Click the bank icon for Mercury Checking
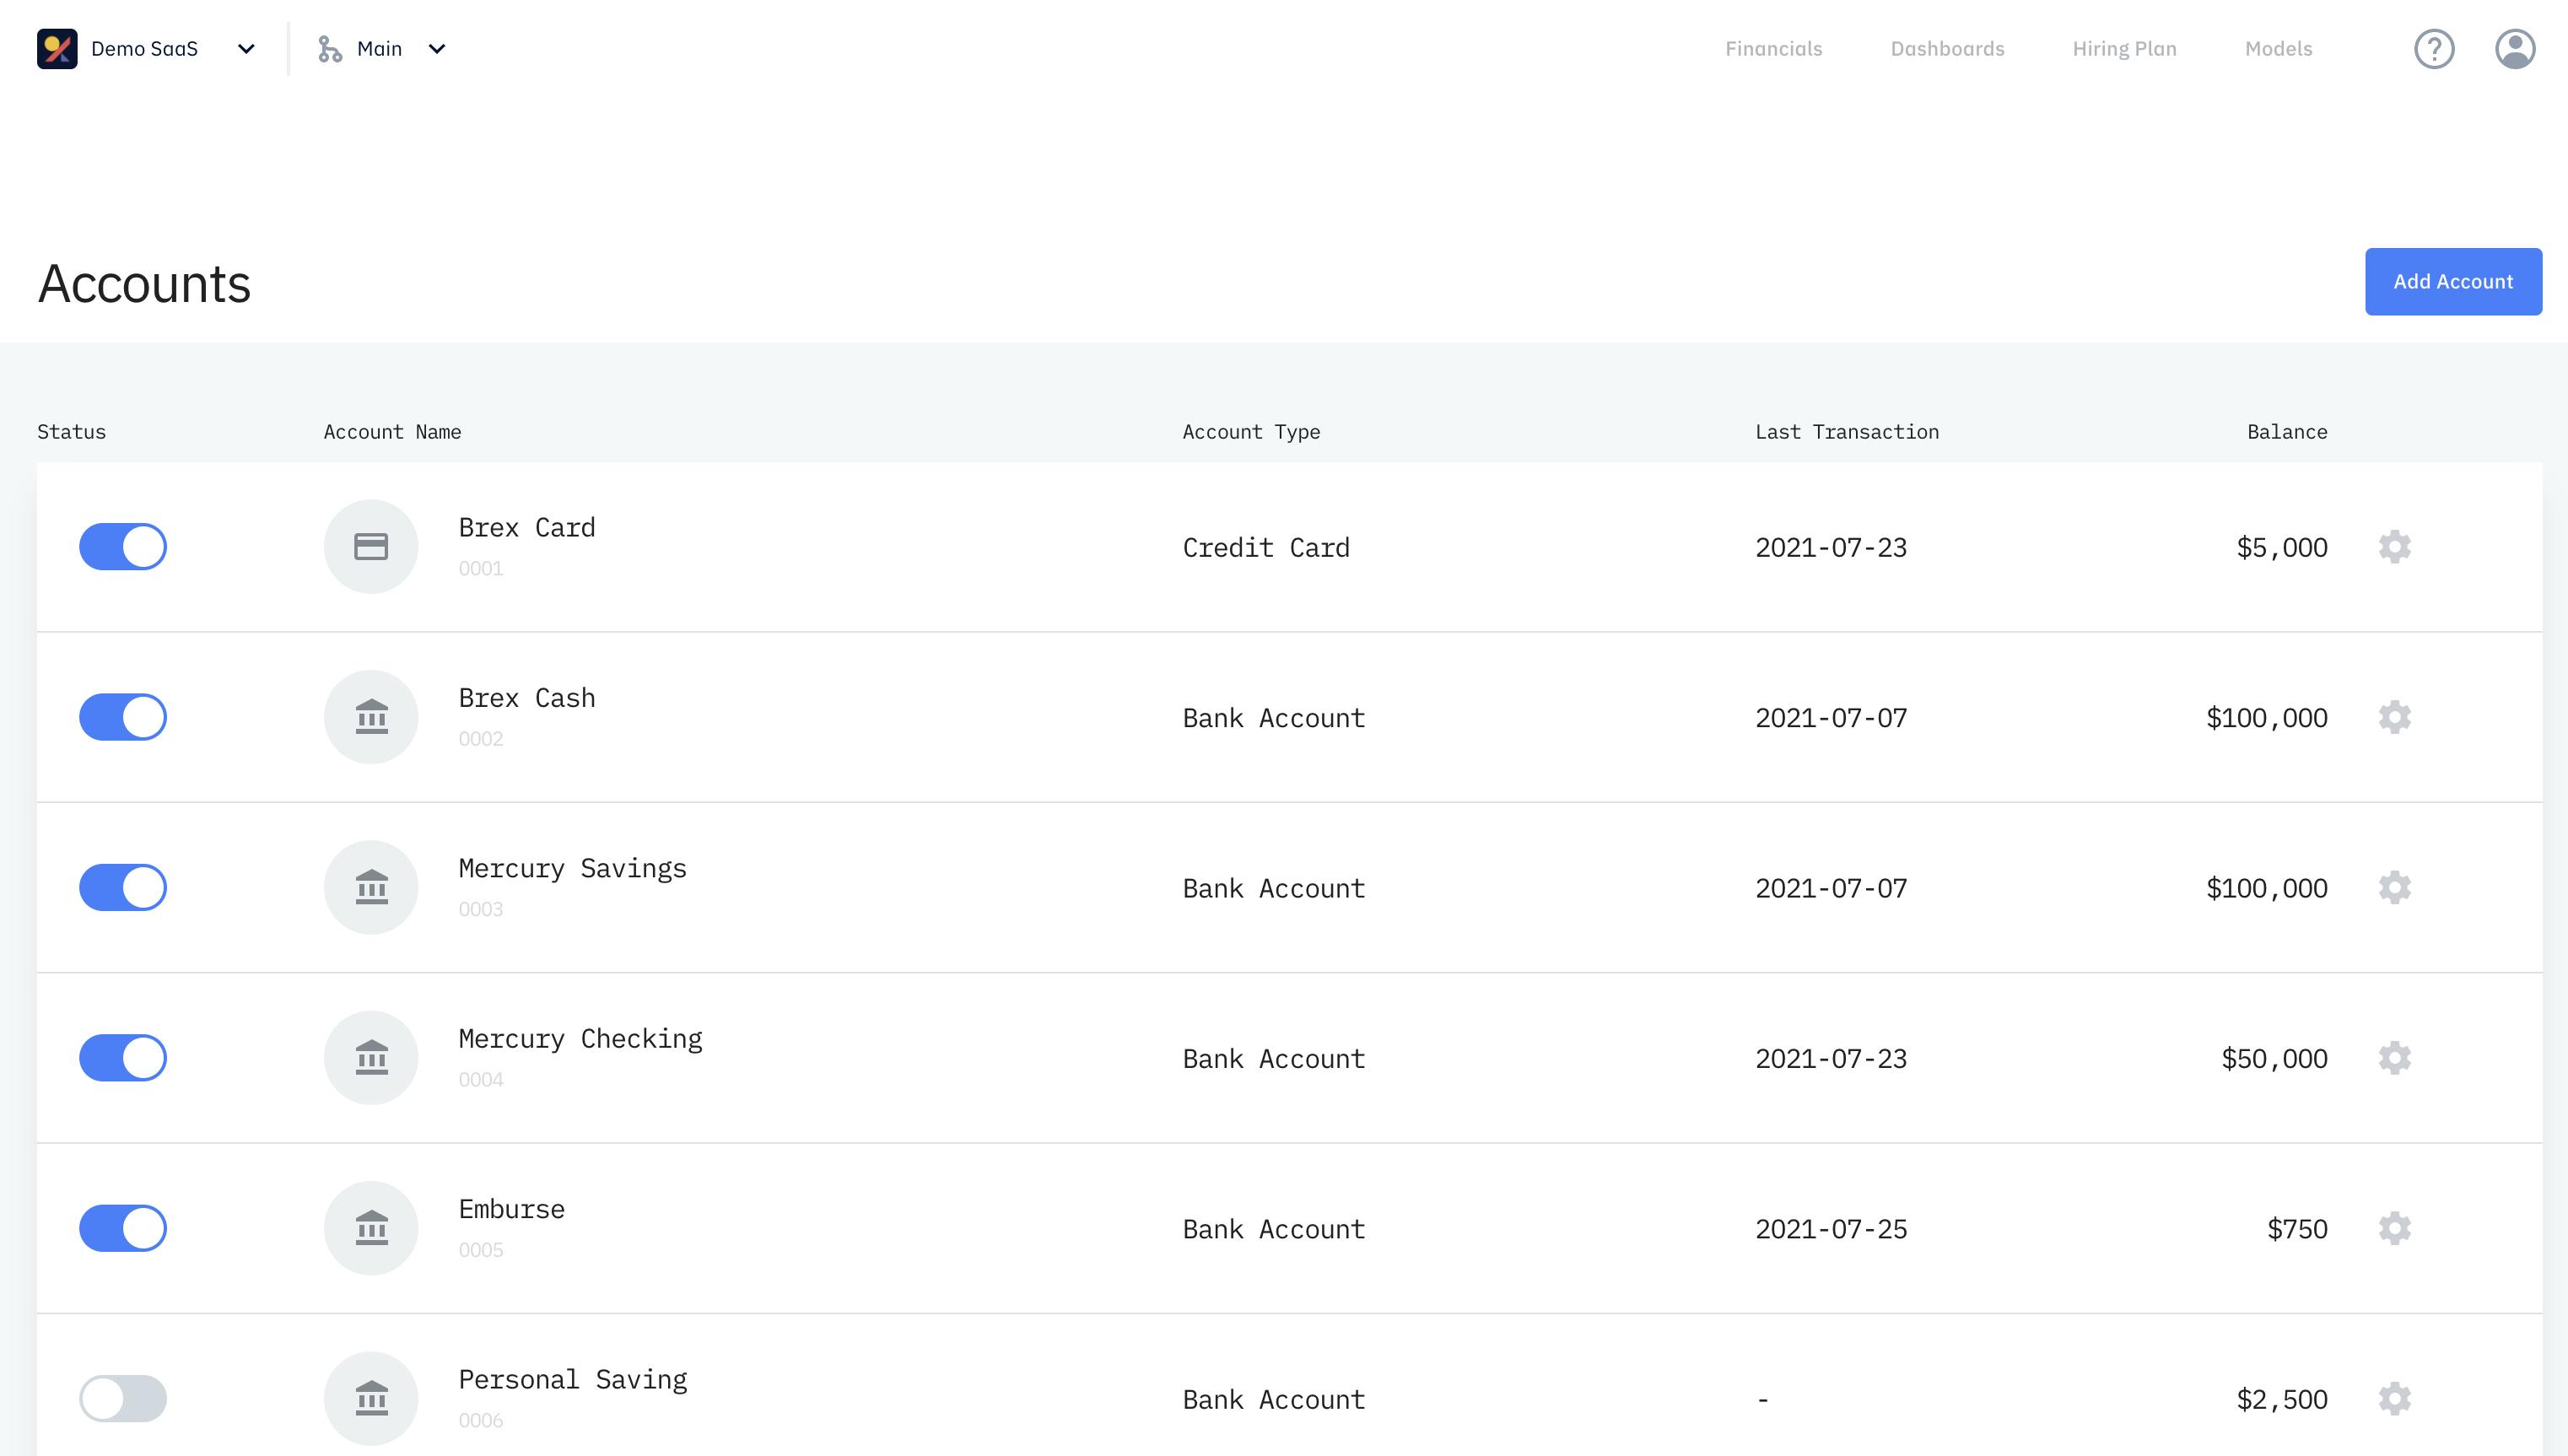Image resolution: width=2568 pixels, height=1456 pixels. coord(371,1058)
